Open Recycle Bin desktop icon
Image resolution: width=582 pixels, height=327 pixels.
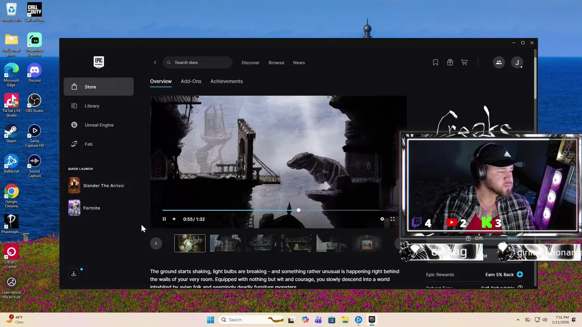click(11, 12)
